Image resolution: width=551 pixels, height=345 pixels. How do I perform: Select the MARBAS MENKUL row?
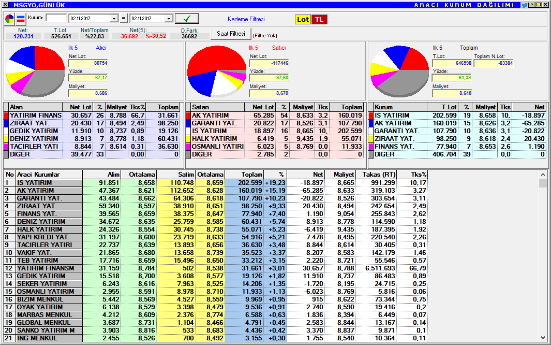point(215,315)
